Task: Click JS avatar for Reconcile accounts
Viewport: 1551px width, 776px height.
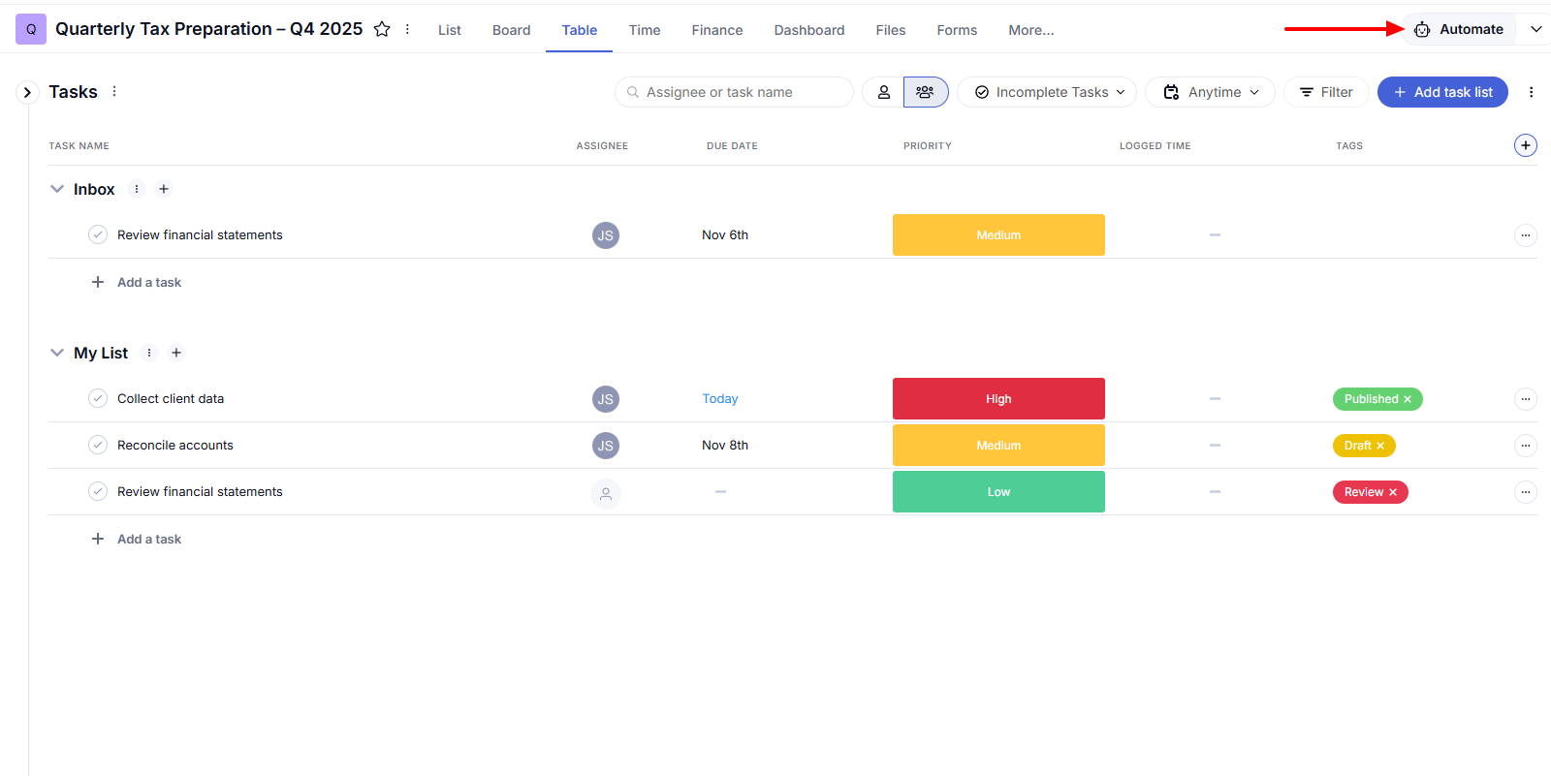Action: (606, 446)
